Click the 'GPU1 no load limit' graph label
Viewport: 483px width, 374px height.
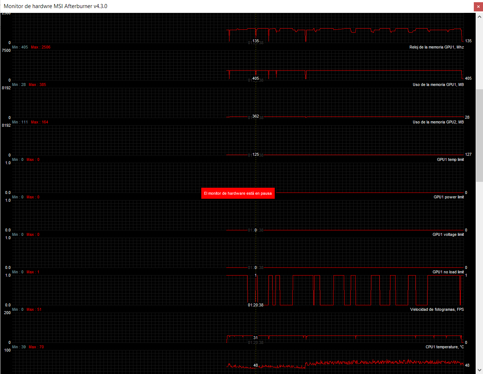click(448, 272)
